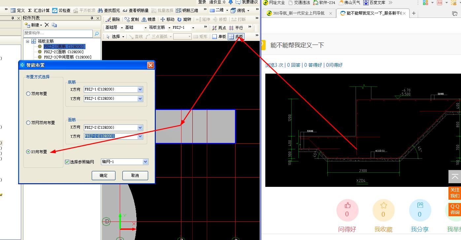Open 底筋 Y方向 dropdown

[140, 98]
